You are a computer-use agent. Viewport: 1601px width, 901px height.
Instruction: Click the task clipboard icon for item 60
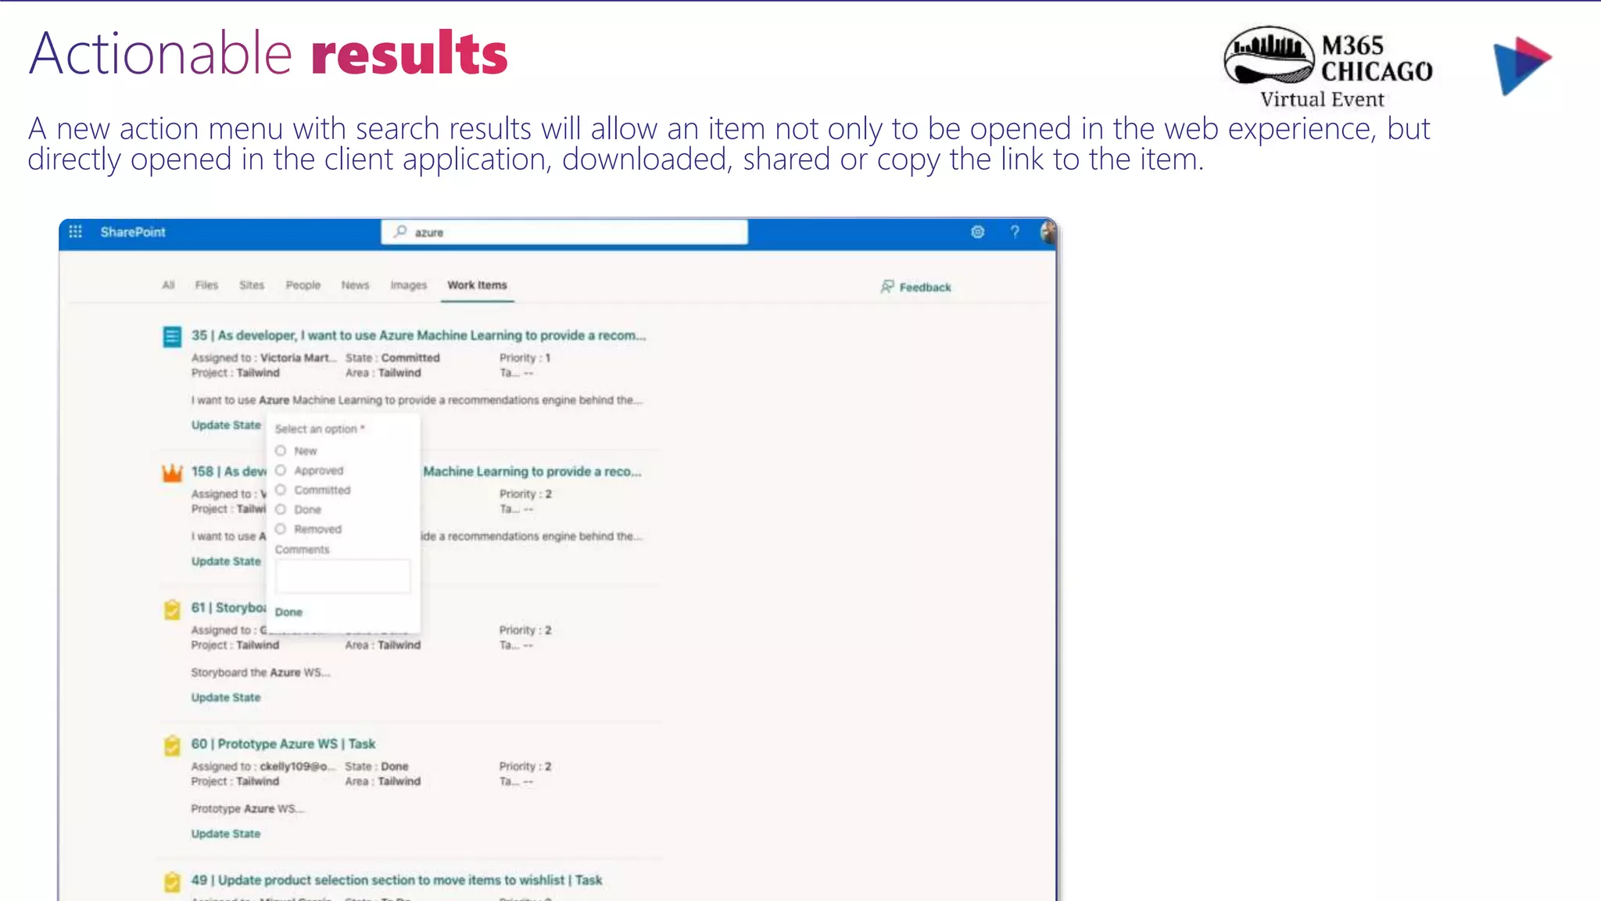(x=172, y=745)
